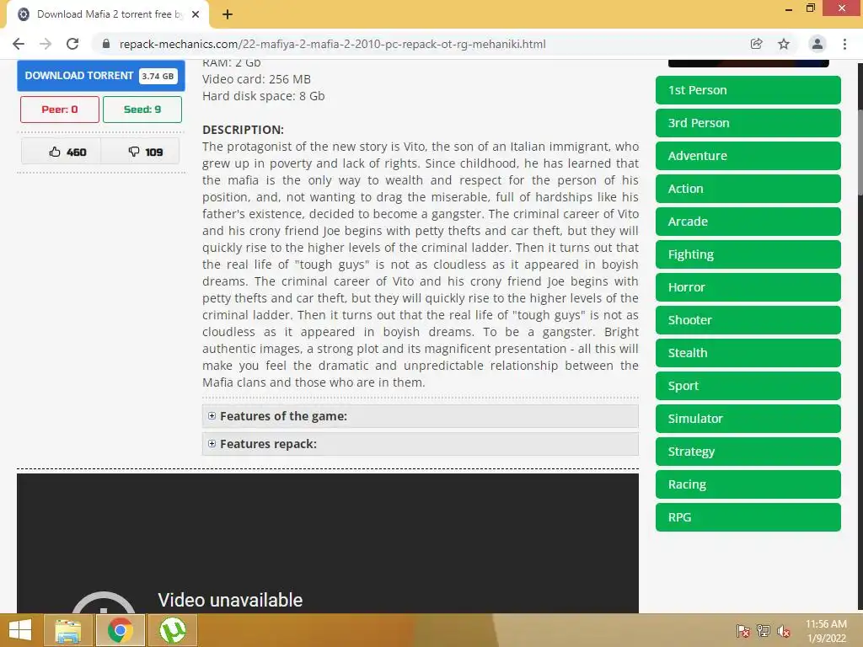
Task: View site security padlock info
Action: [106, 44]
